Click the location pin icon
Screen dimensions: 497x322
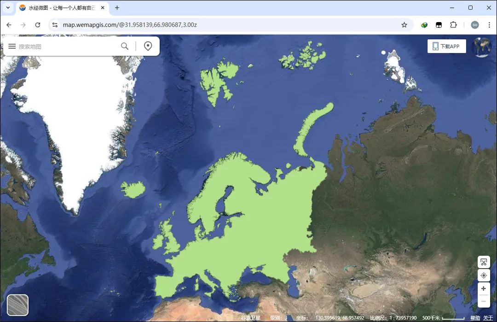[148, 47]
